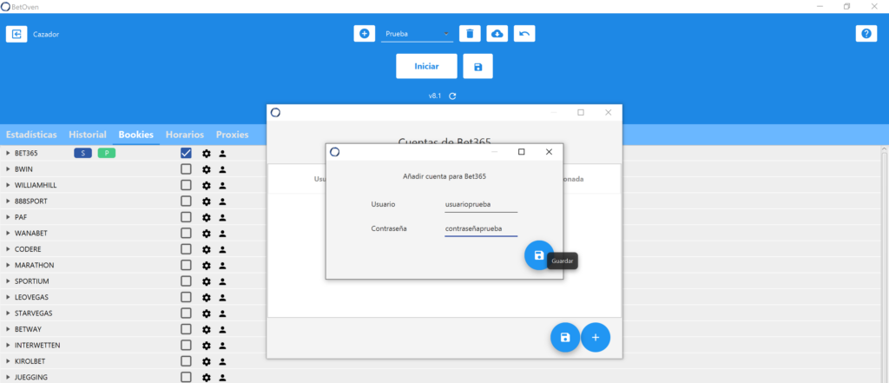Save account with Guardar floppy button
The height and width of the screenshot is (383, 889).
pos(538,255)
